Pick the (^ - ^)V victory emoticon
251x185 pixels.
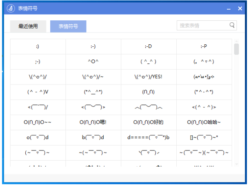pos(38,91)
